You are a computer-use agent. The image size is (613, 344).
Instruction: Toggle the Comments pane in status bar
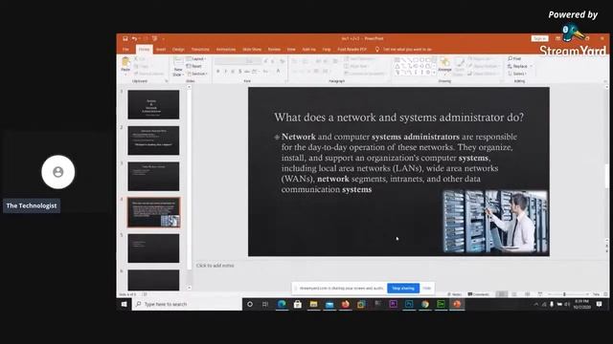(x=478, y=294)
